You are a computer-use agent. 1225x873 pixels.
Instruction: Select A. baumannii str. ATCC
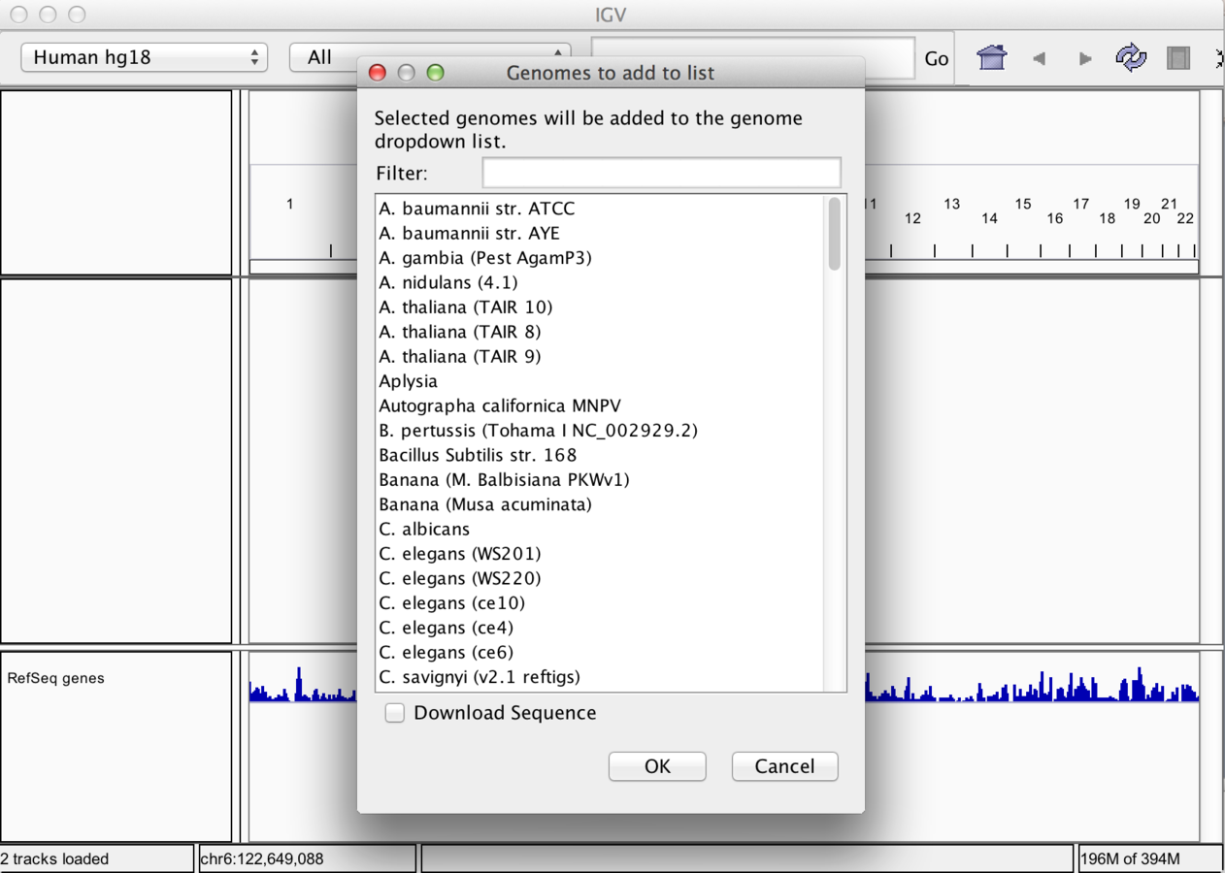[x=601, y=209]
